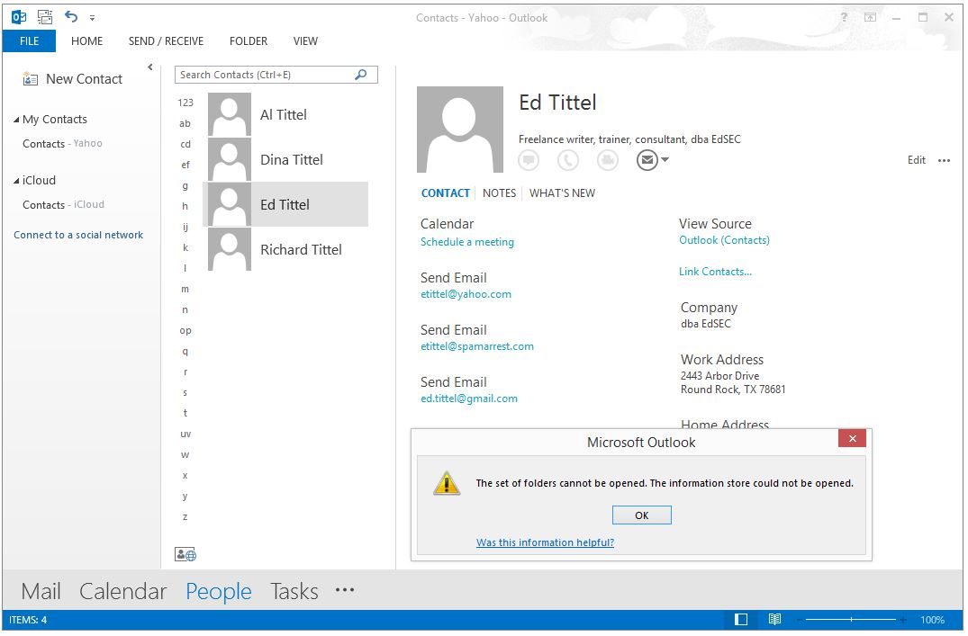The image size is (968, 636).
Task: Click Schedule a meeting link
Action: point(467,242)
